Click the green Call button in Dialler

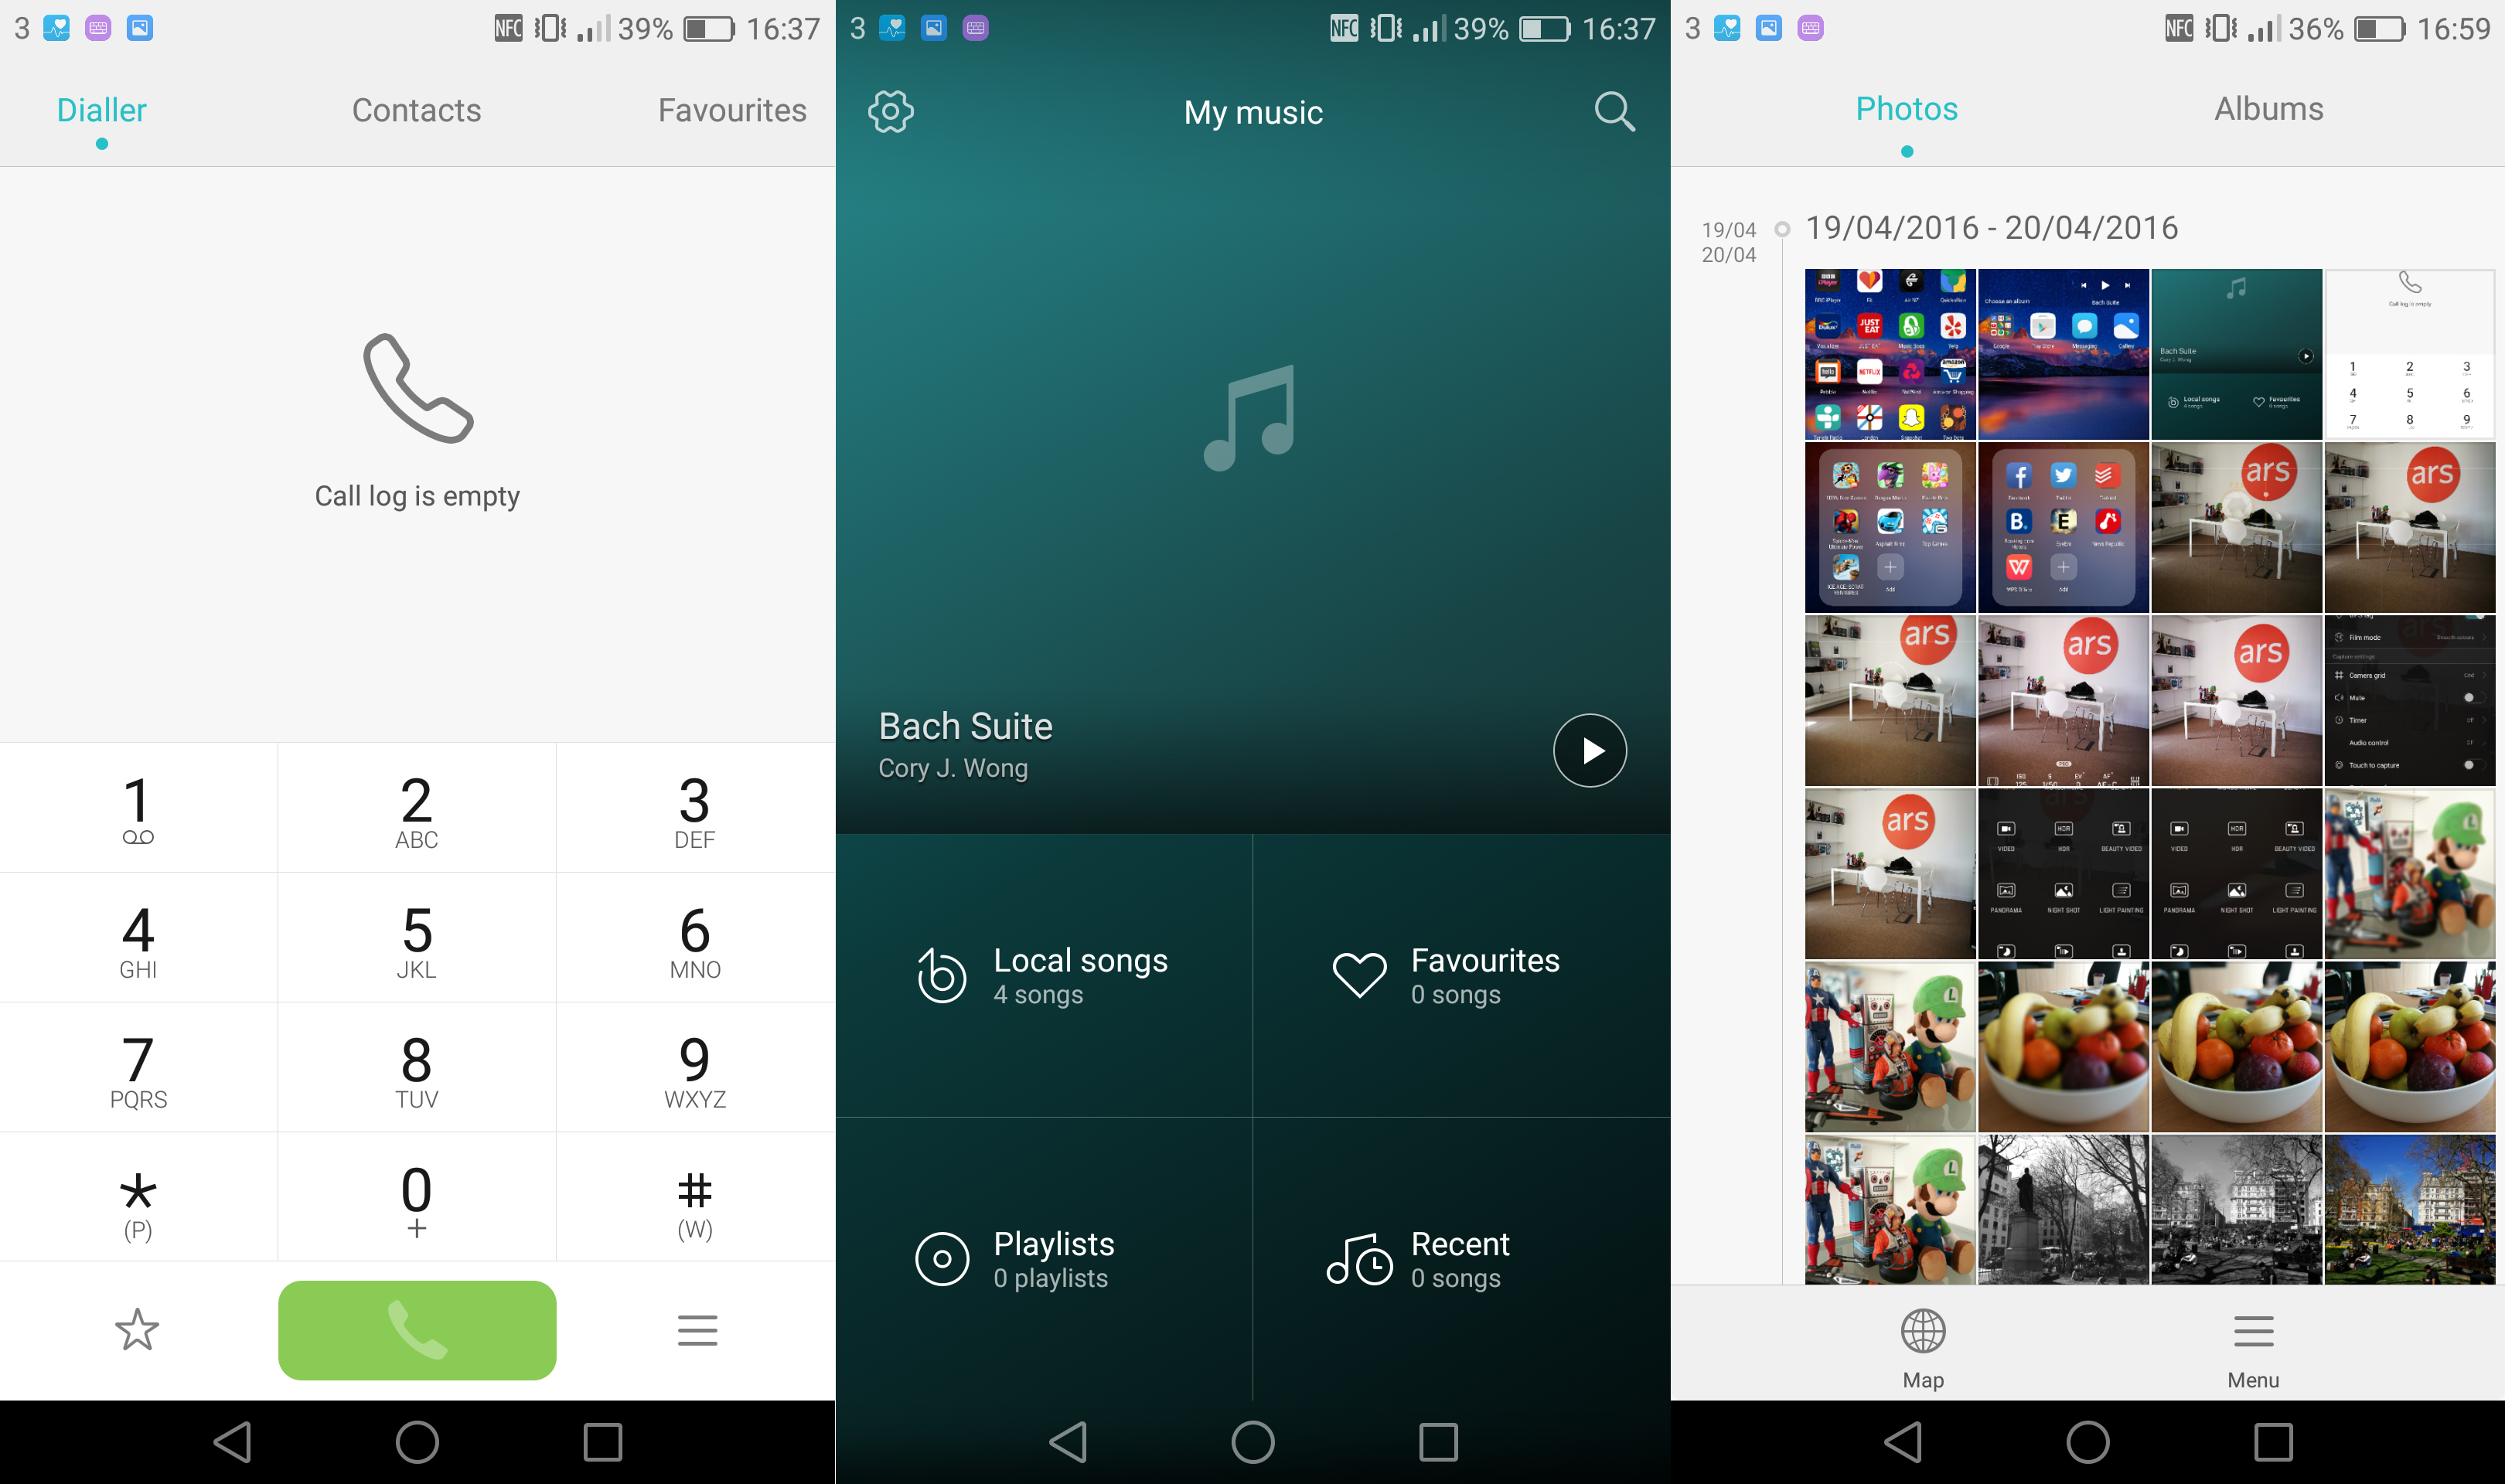point(417,1329)
